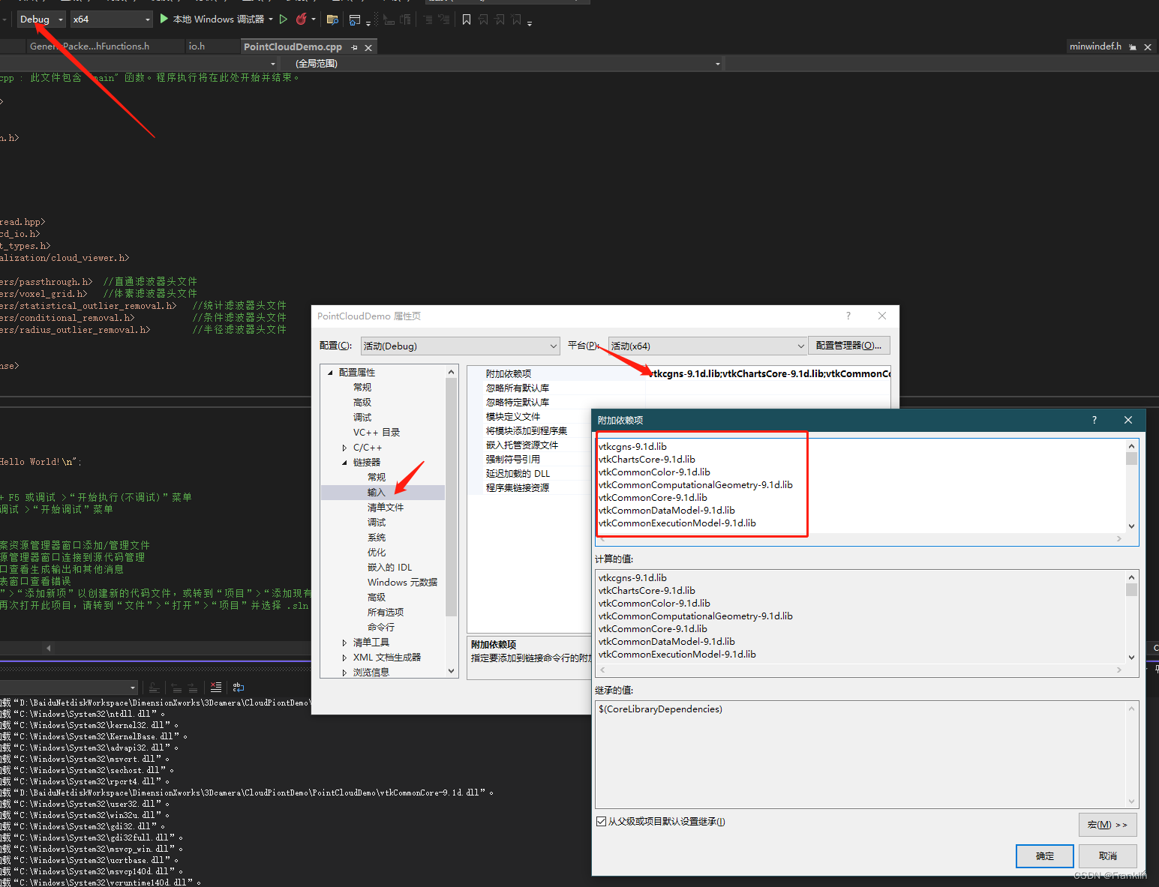Click the 计算的值 list vertical scrollbar
The height and width of the screenshot is (887, 1159).
(1131, 617)
